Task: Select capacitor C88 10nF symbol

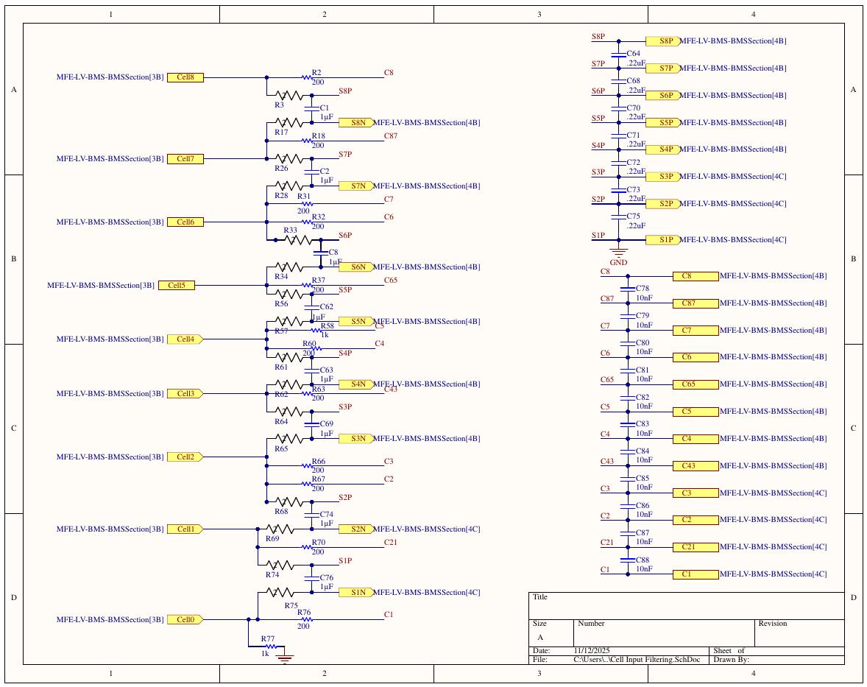Action: 628,560
